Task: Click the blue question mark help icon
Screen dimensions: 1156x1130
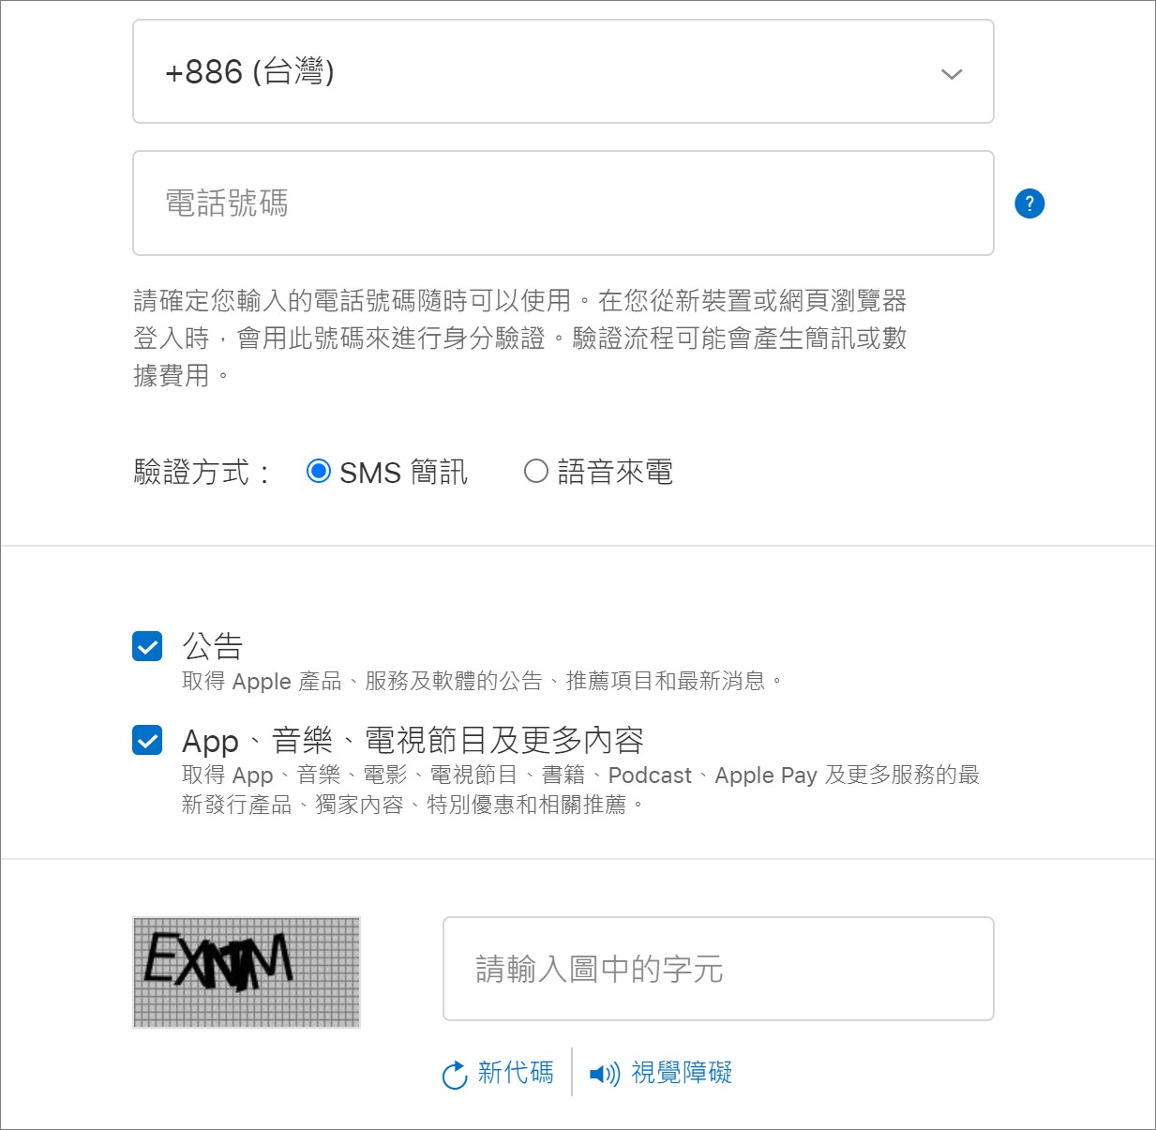Action: (x=1029, y=203)
